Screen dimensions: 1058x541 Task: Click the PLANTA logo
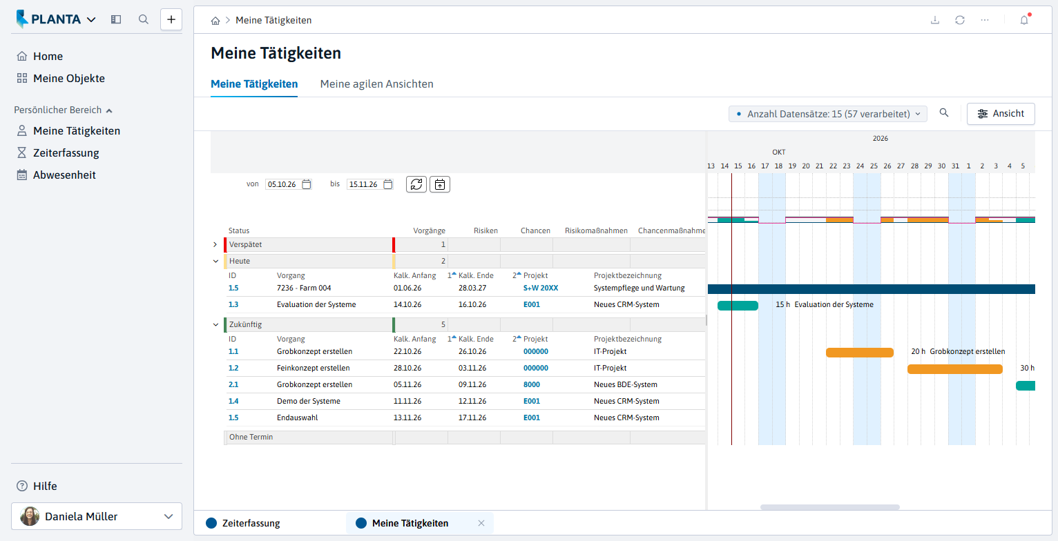(48, 19)
